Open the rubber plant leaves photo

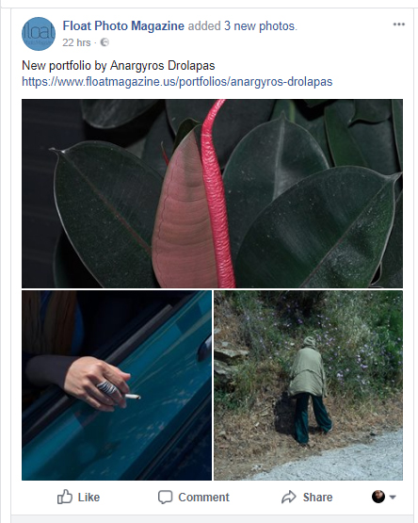[212, 193]
